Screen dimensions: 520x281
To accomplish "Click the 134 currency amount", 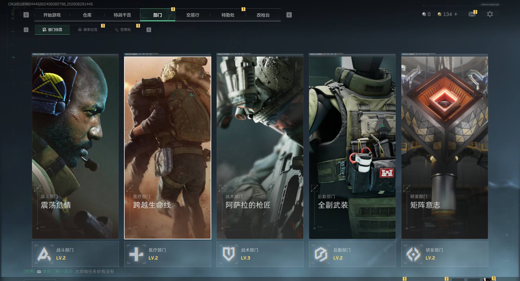I will [x=447, y=14].
